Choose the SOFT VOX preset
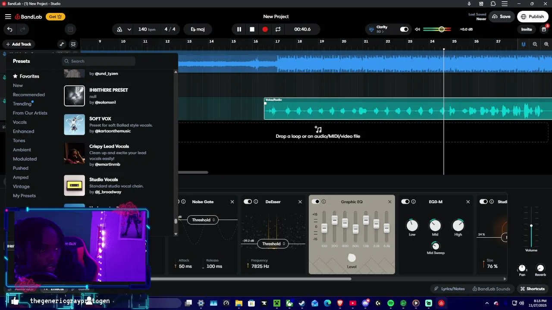The image size is (552, 310). (109, 125)
